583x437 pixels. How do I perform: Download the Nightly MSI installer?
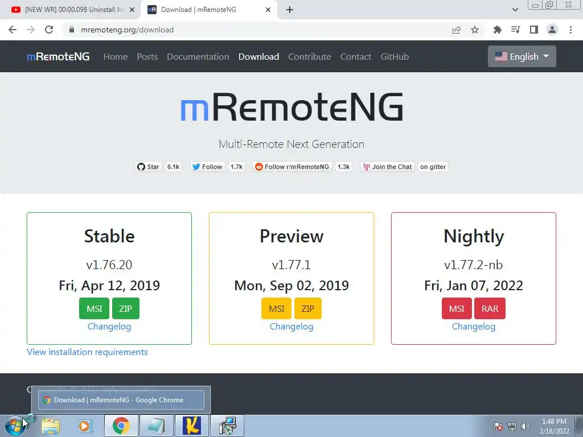pos(457,308)
